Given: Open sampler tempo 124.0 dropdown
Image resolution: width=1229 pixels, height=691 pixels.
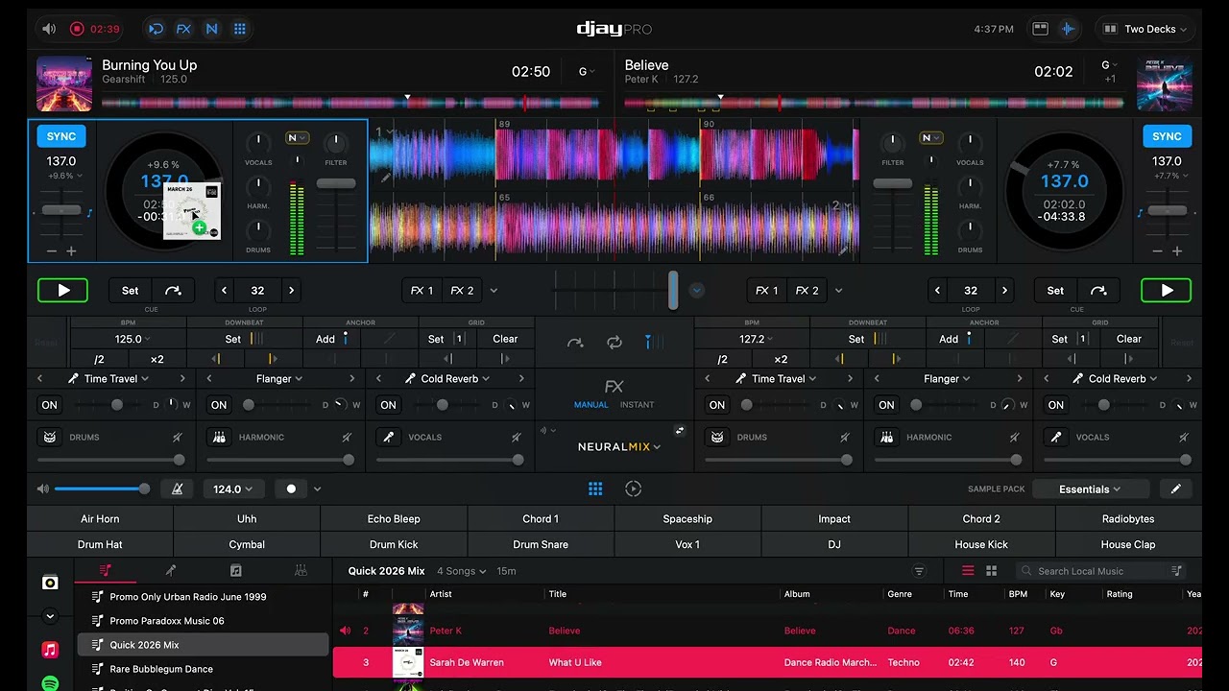Looking at the screenshot, I should point(231,488).
